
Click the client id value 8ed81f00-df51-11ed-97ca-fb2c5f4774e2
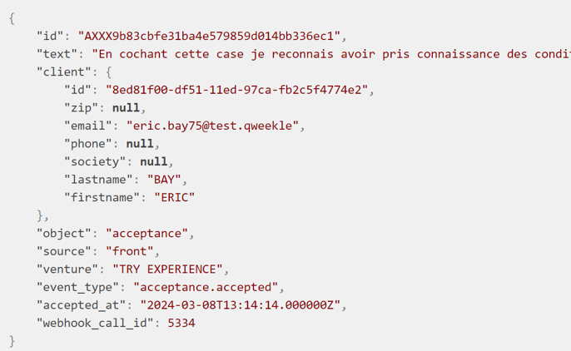pyautogui.click(x=240, y=90)
